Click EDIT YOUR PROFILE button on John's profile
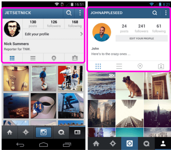This screenshot has width=171, height=150. (142, 38)
